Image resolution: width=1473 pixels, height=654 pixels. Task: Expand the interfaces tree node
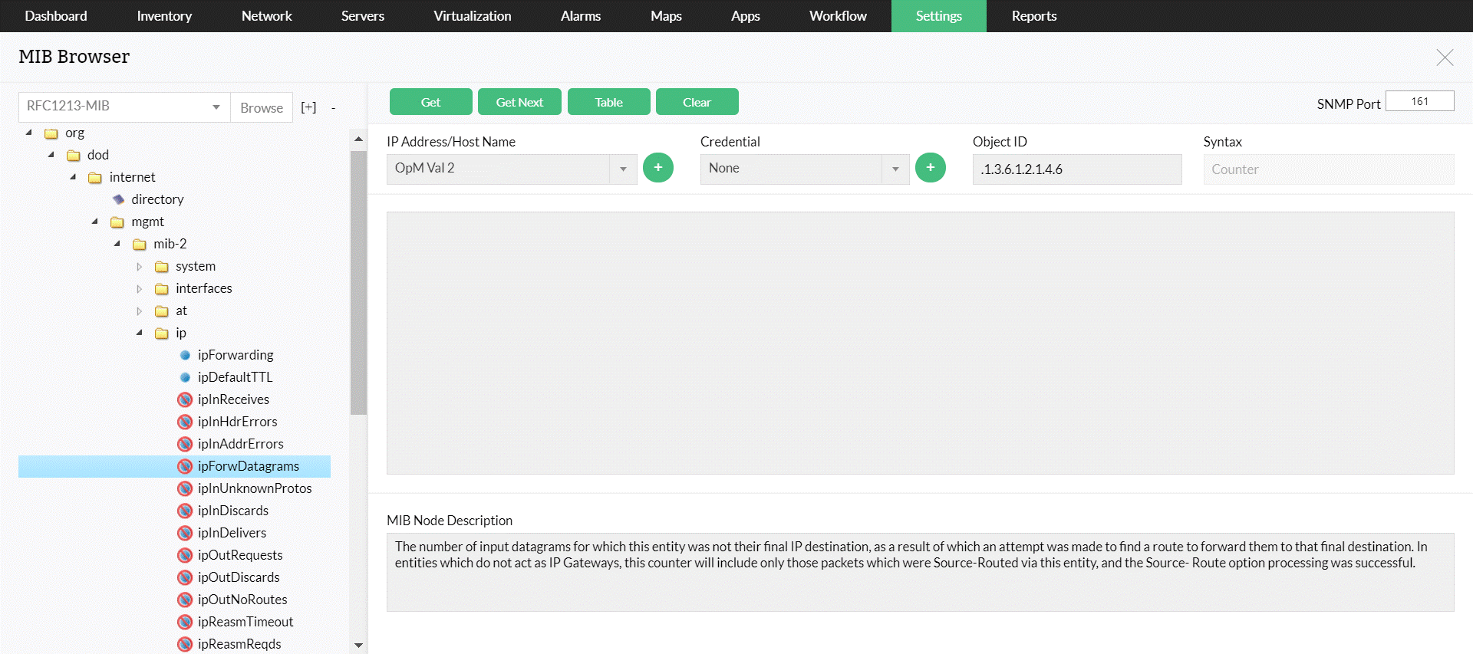click(x=140, y=289)
